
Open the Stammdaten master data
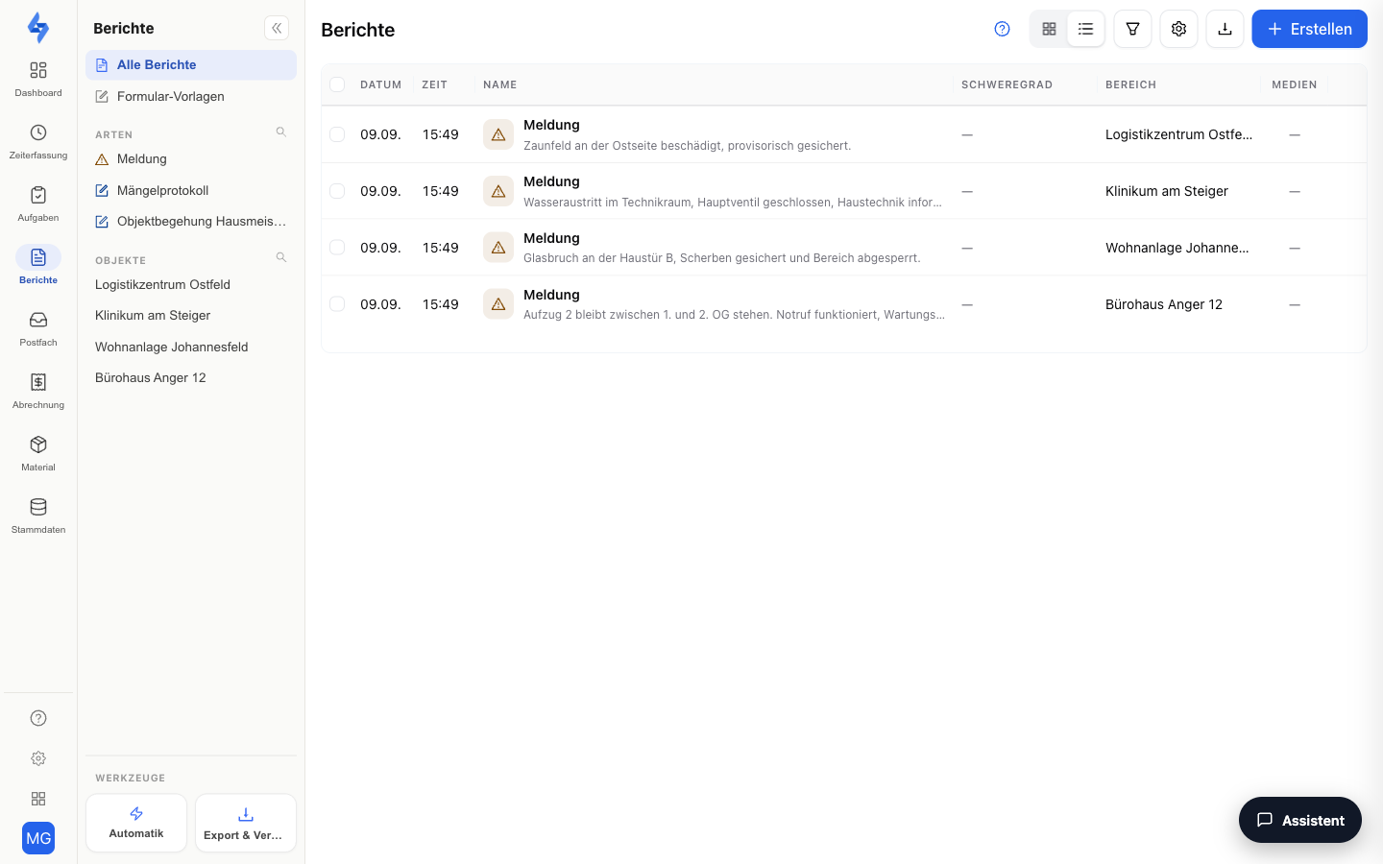pos(38,516)
